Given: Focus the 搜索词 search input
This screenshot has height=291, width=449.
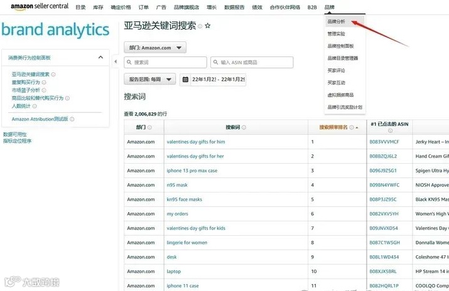Looking at the screenshot, I should 165,62.
